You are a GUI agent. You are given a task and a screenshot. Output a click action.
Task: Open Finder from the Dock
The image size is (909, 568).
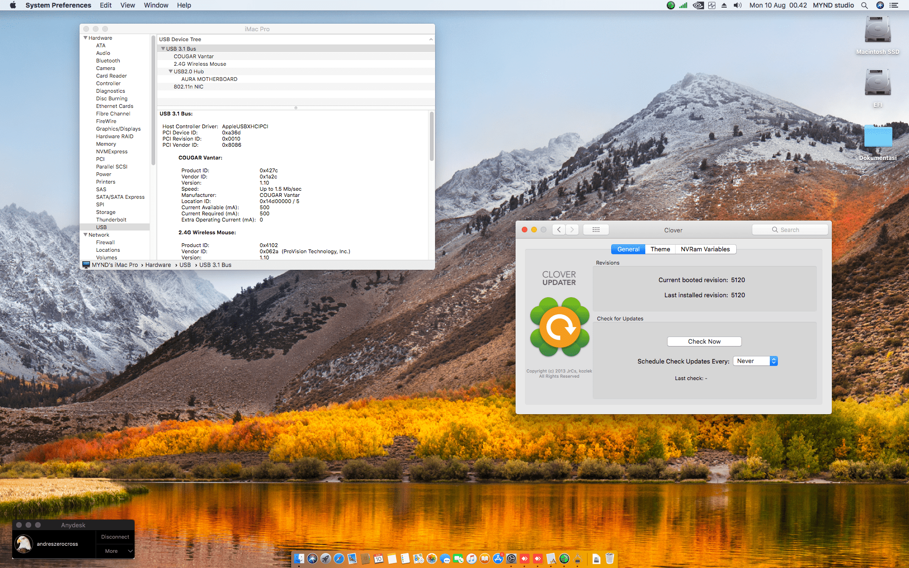299,559
